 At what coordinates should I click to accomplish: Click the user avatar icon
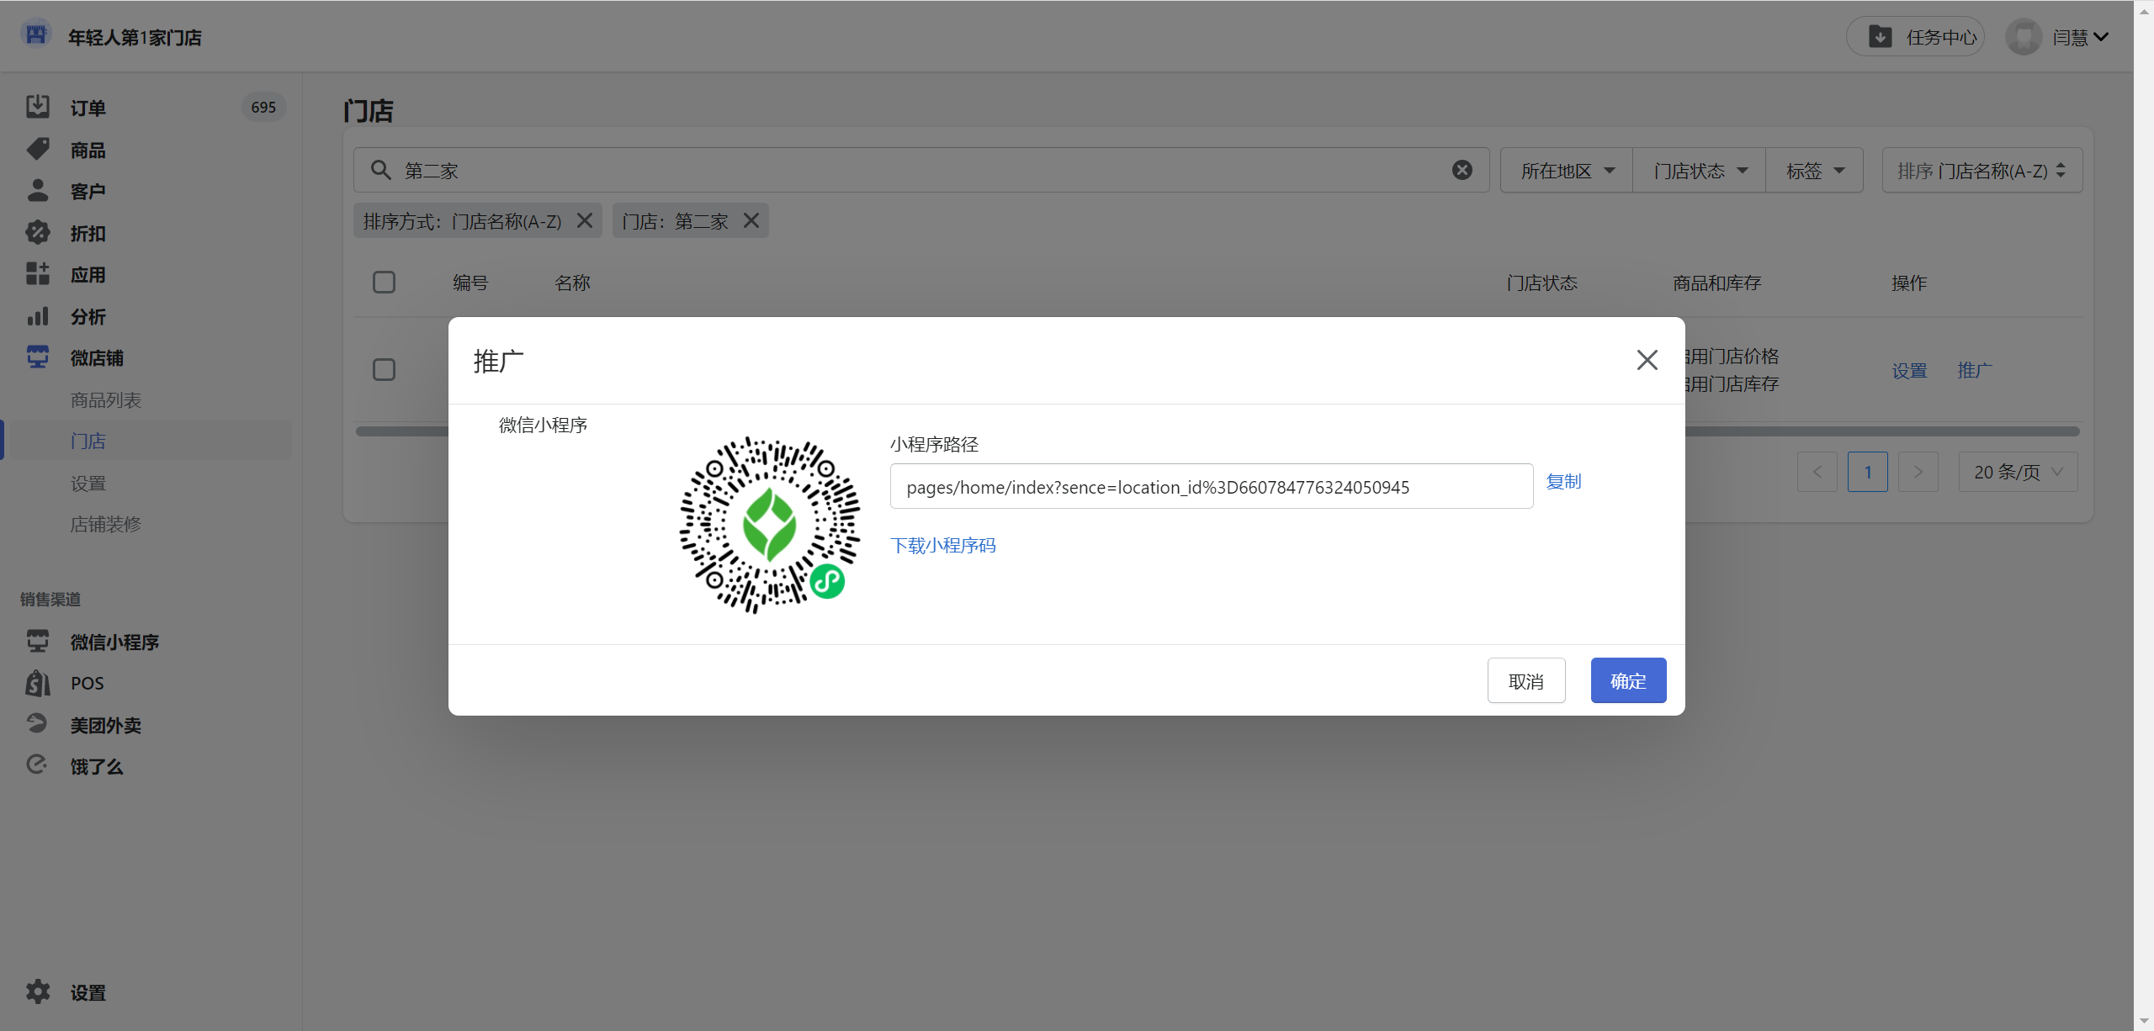2024,37
